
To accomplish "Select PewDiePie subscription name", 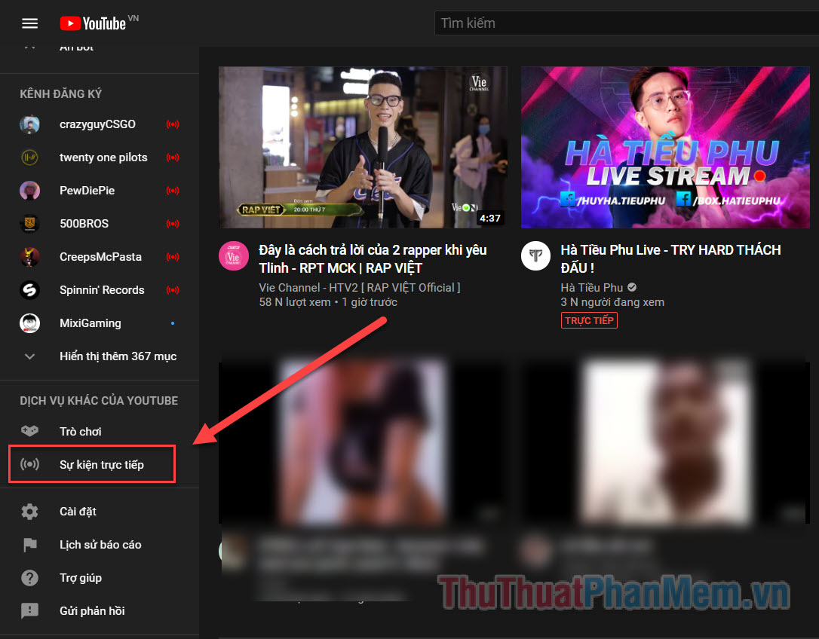I will [87, 191].
